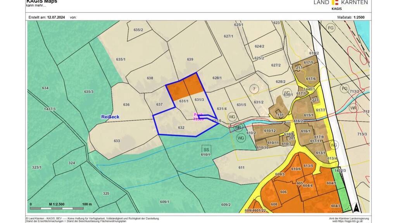
Task: Click the circled WR symbol near parcel 712
Action: [352, 107]
